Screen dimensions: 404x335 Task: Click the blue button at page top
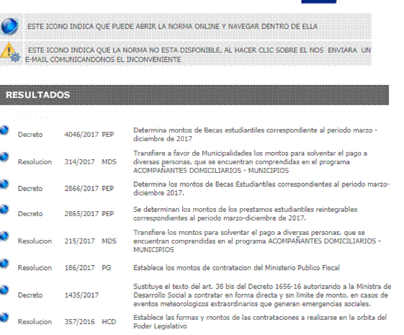click(x=319, y=1)
